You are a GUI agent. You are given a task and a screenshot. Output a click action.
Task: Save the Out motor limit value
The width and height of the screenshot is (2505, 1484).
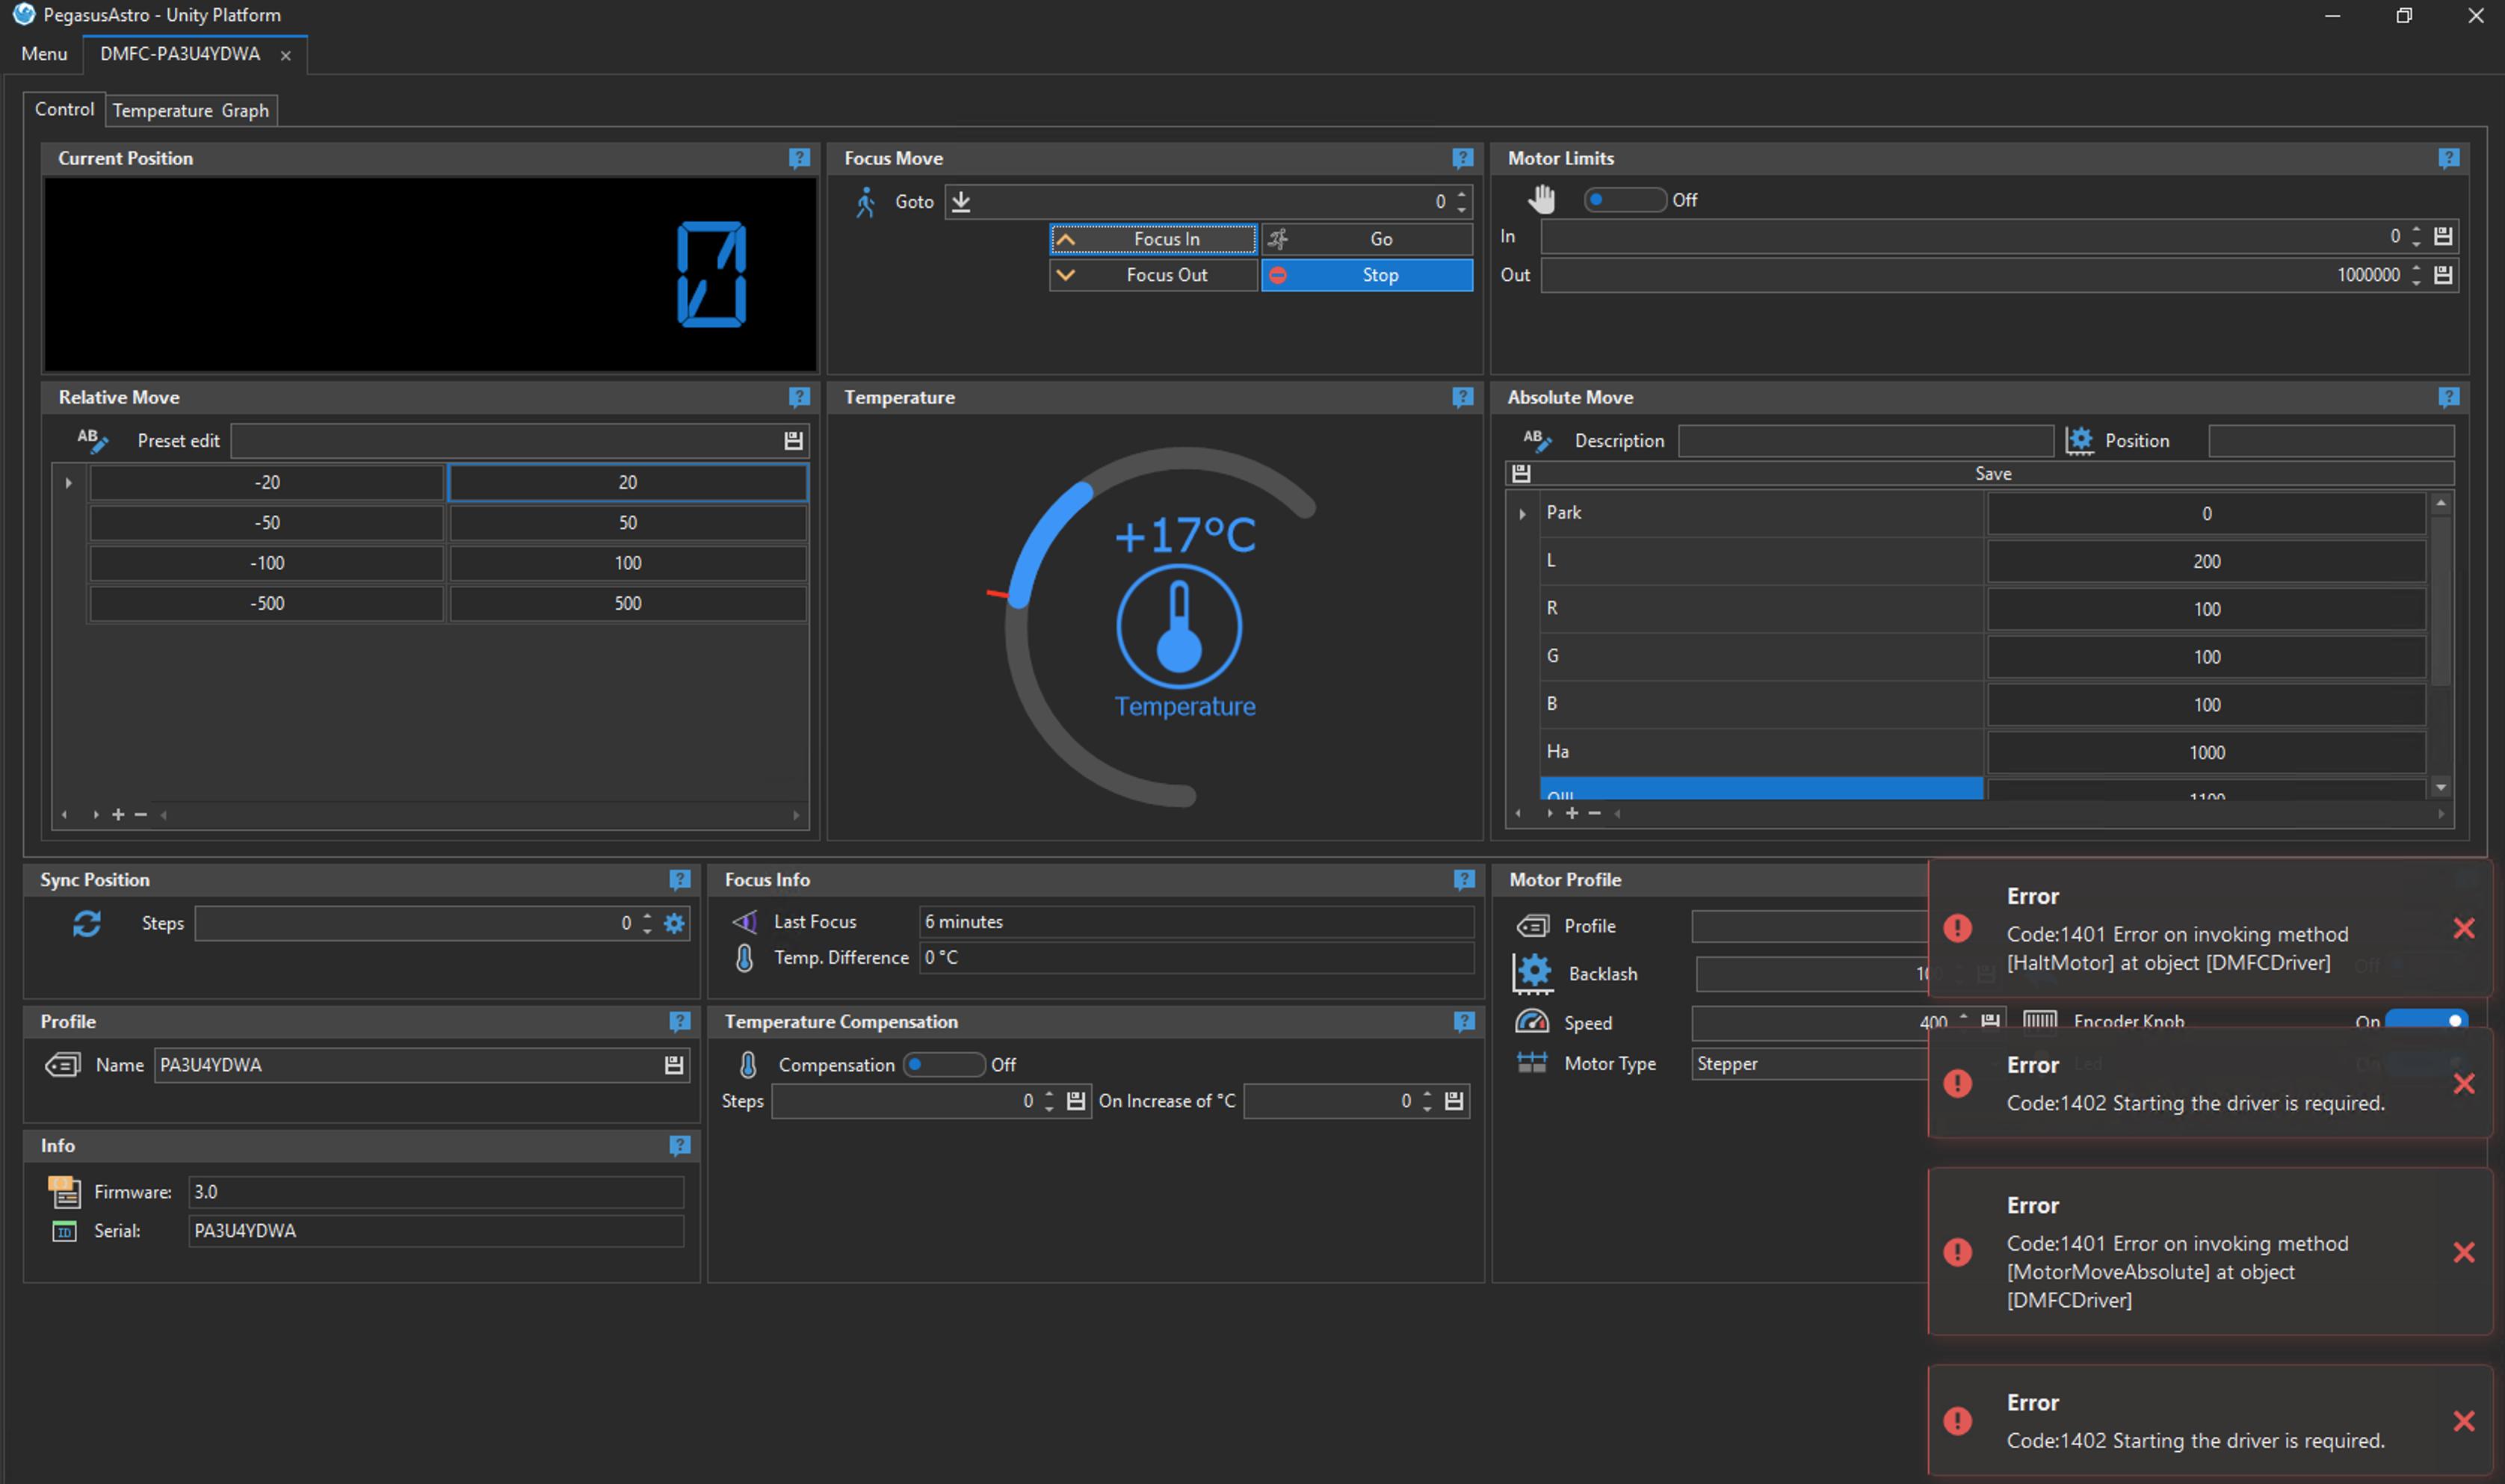2443,274
